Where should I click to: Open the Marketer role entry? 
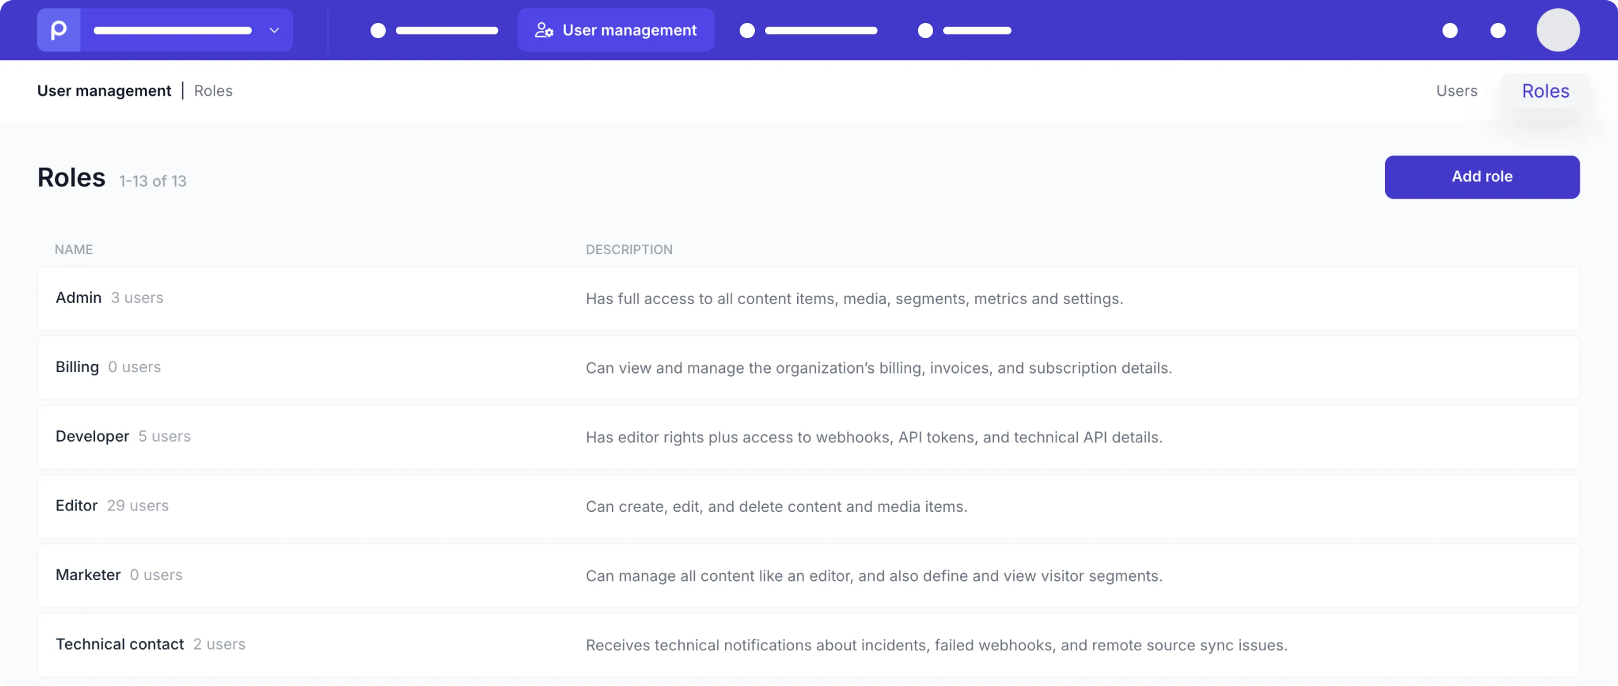[x=88, y=575]
